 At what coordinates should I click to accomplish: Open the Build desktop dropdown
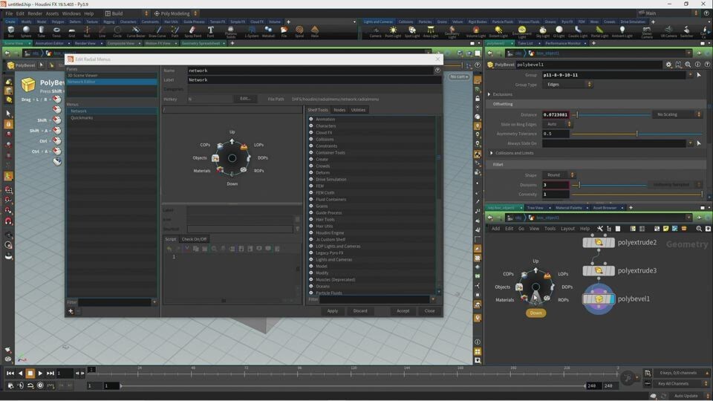pyautogui.click(x=126, y=13)
